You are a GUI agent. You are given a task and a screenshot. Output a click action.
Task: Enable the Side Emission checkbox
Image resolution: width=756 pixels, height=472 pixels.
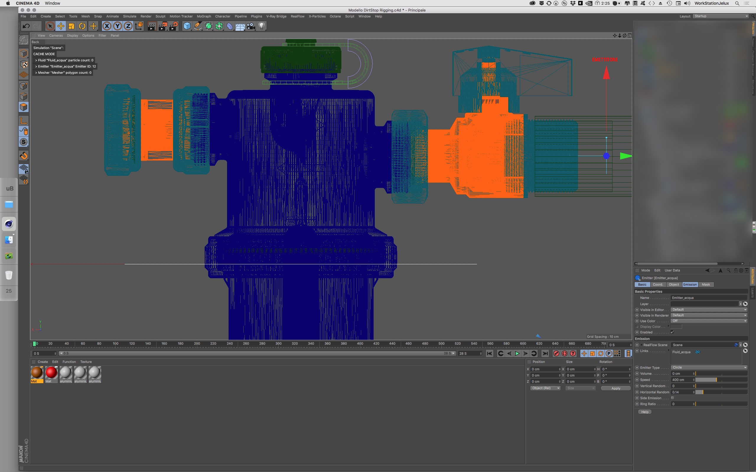[x=672, y=398]
